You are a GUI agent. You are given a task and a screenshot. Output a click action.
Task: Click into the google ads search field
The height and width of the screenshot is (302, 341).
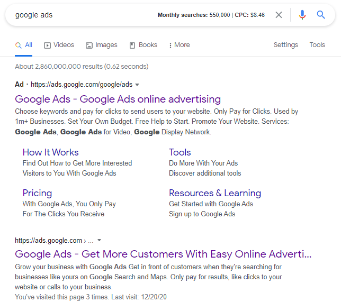click(79, 15)
